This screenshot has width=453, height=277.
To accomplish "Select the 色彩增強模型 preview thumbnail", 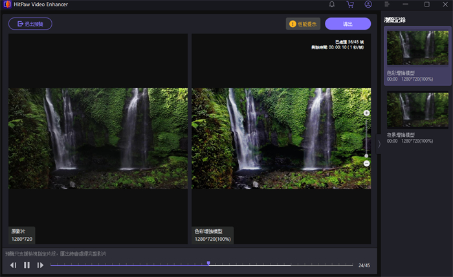I will tap(417, 48).
